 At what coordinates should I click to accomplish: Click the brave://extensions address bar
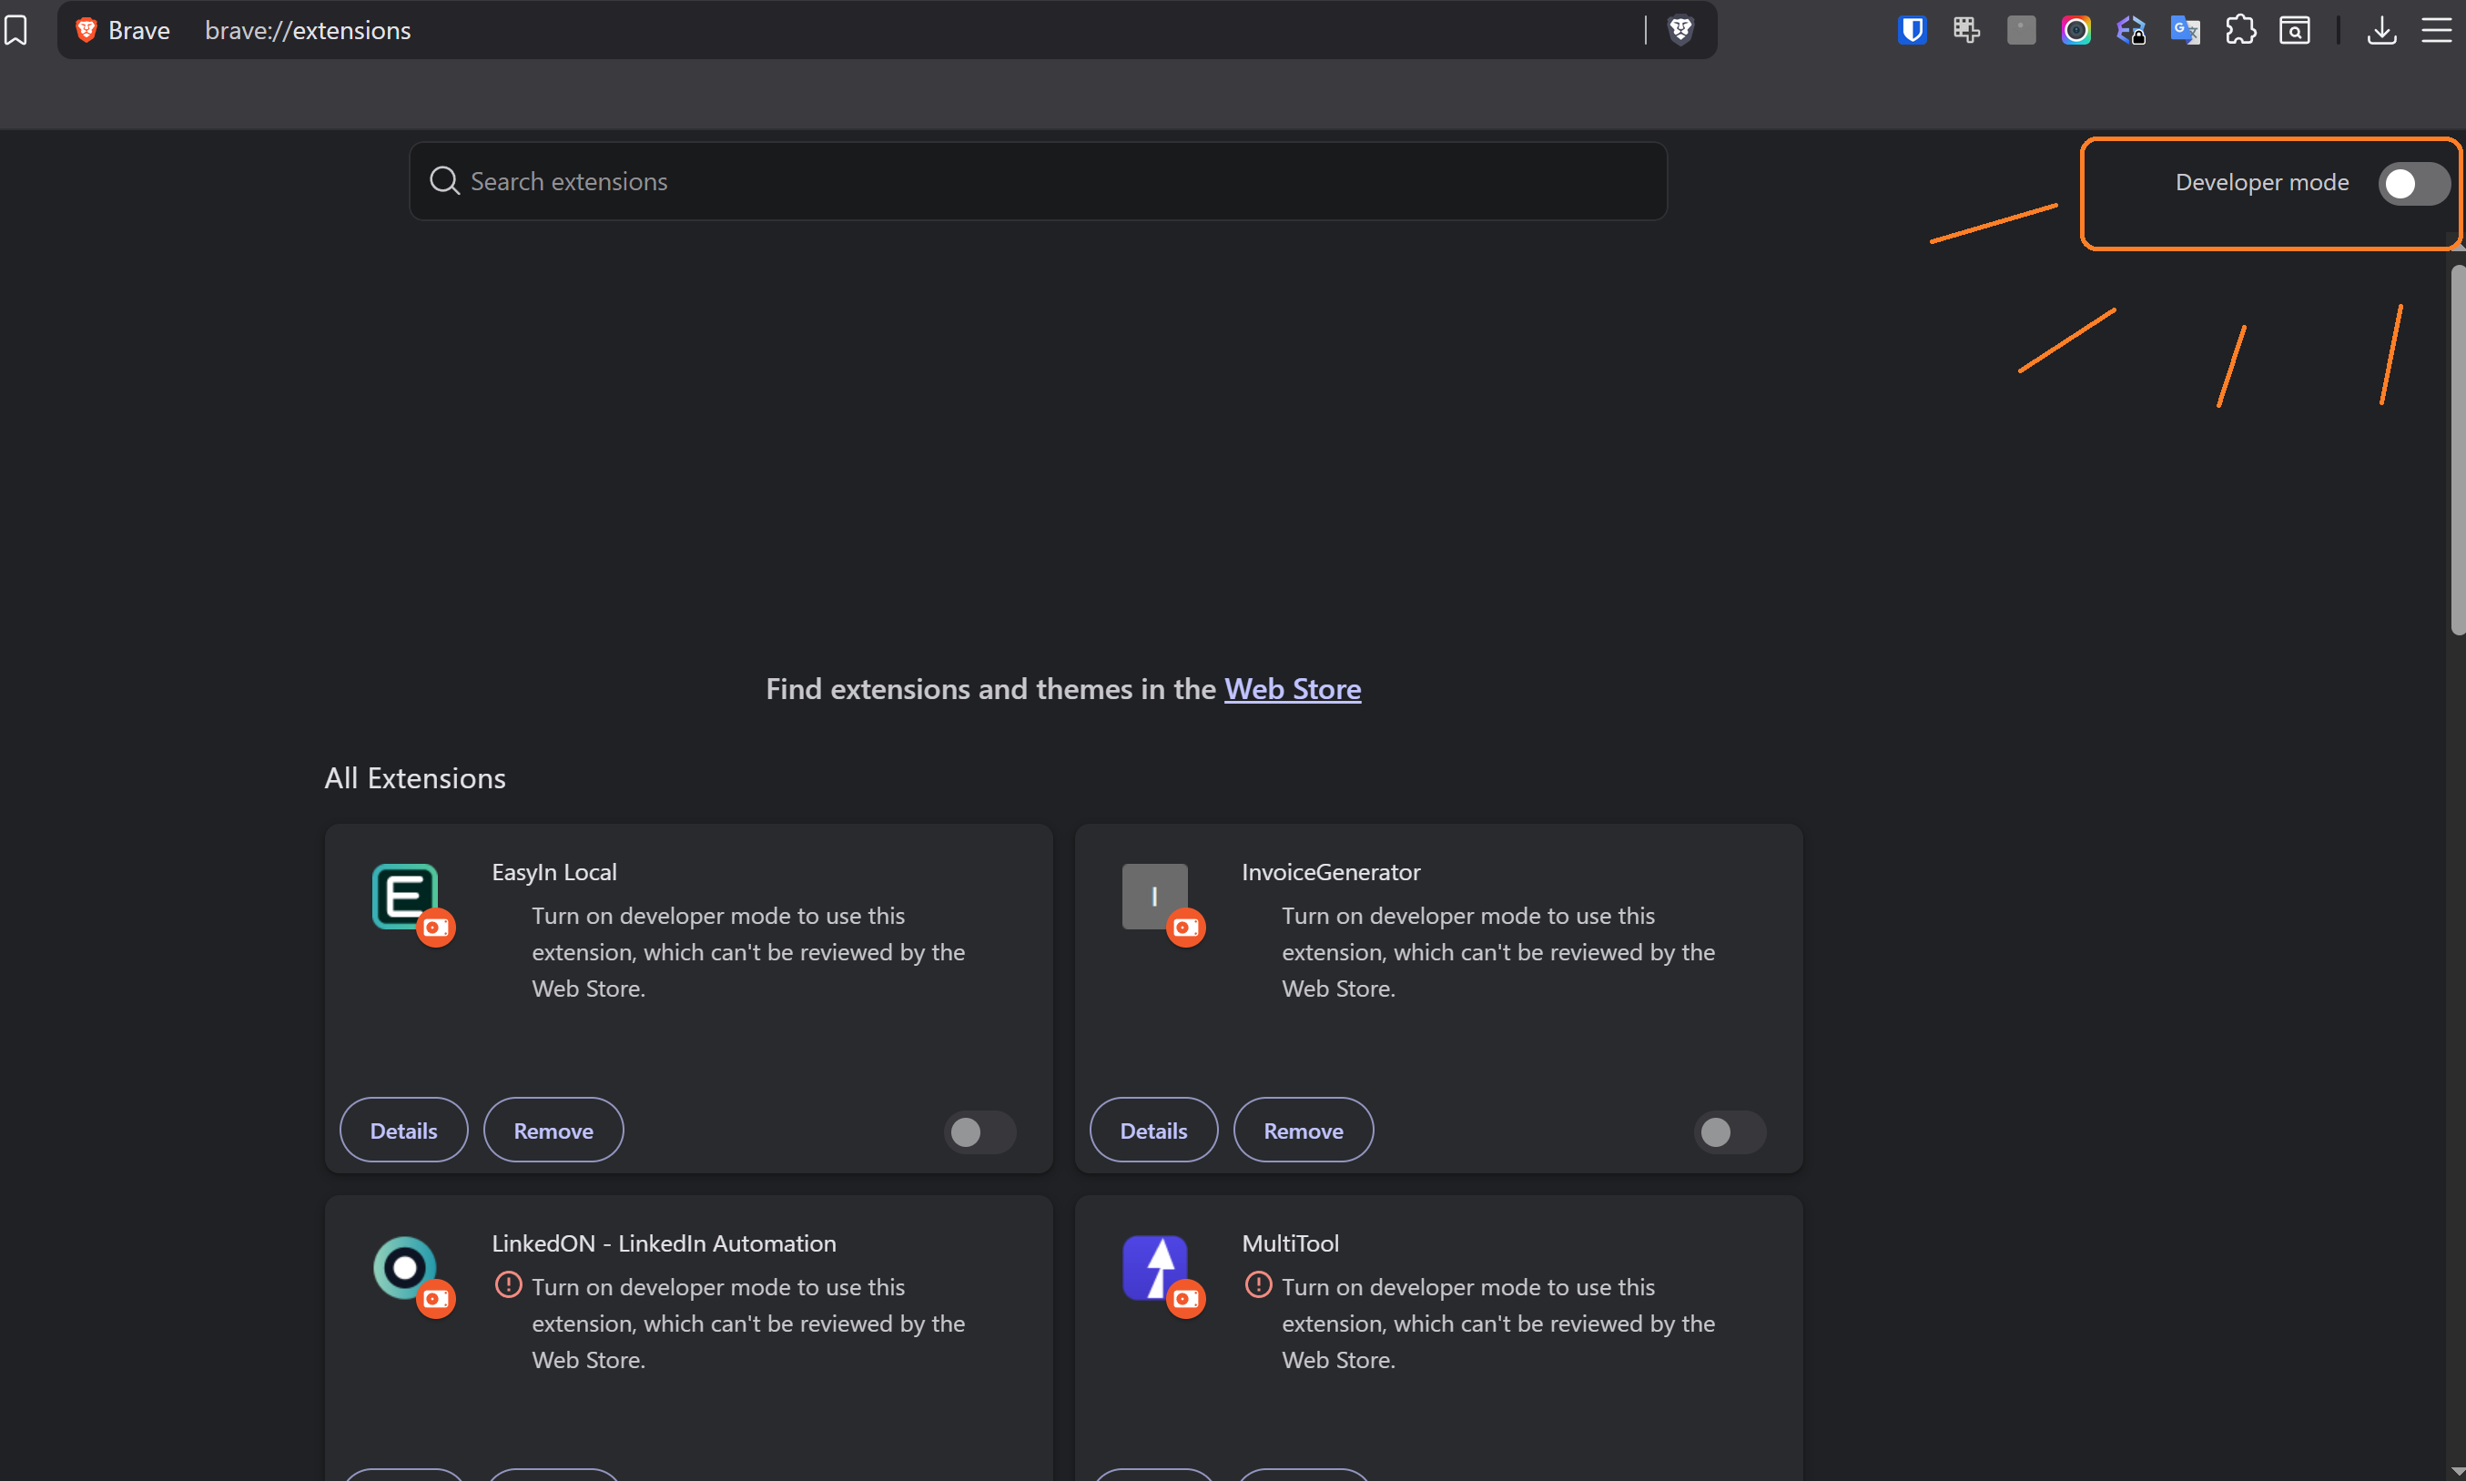(x=887, y=30)
